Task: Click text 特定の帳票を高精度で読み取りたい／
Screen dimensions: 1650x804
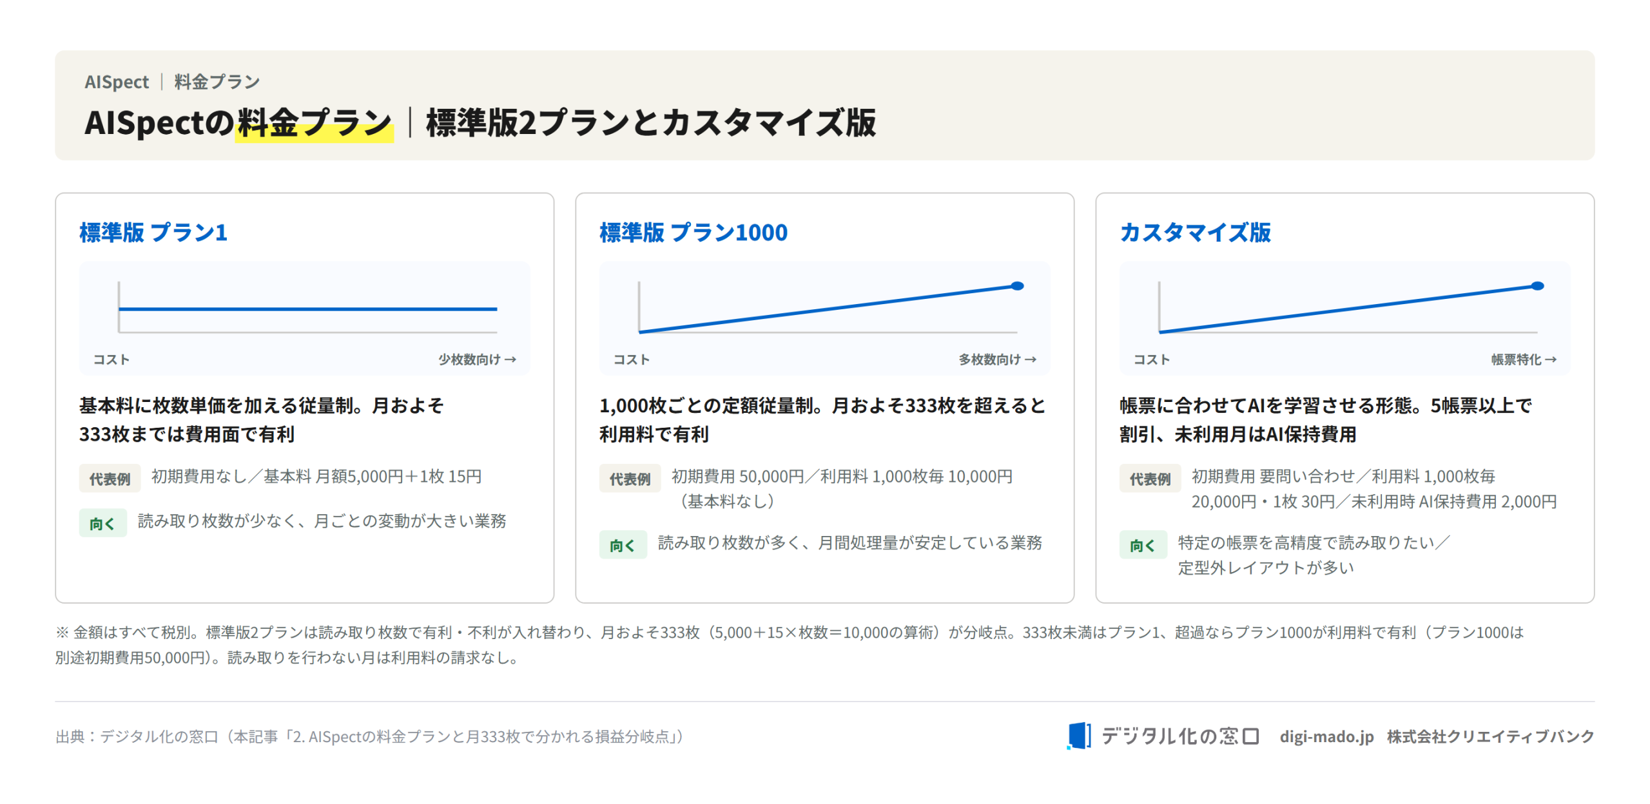Action: [1314, 542]
